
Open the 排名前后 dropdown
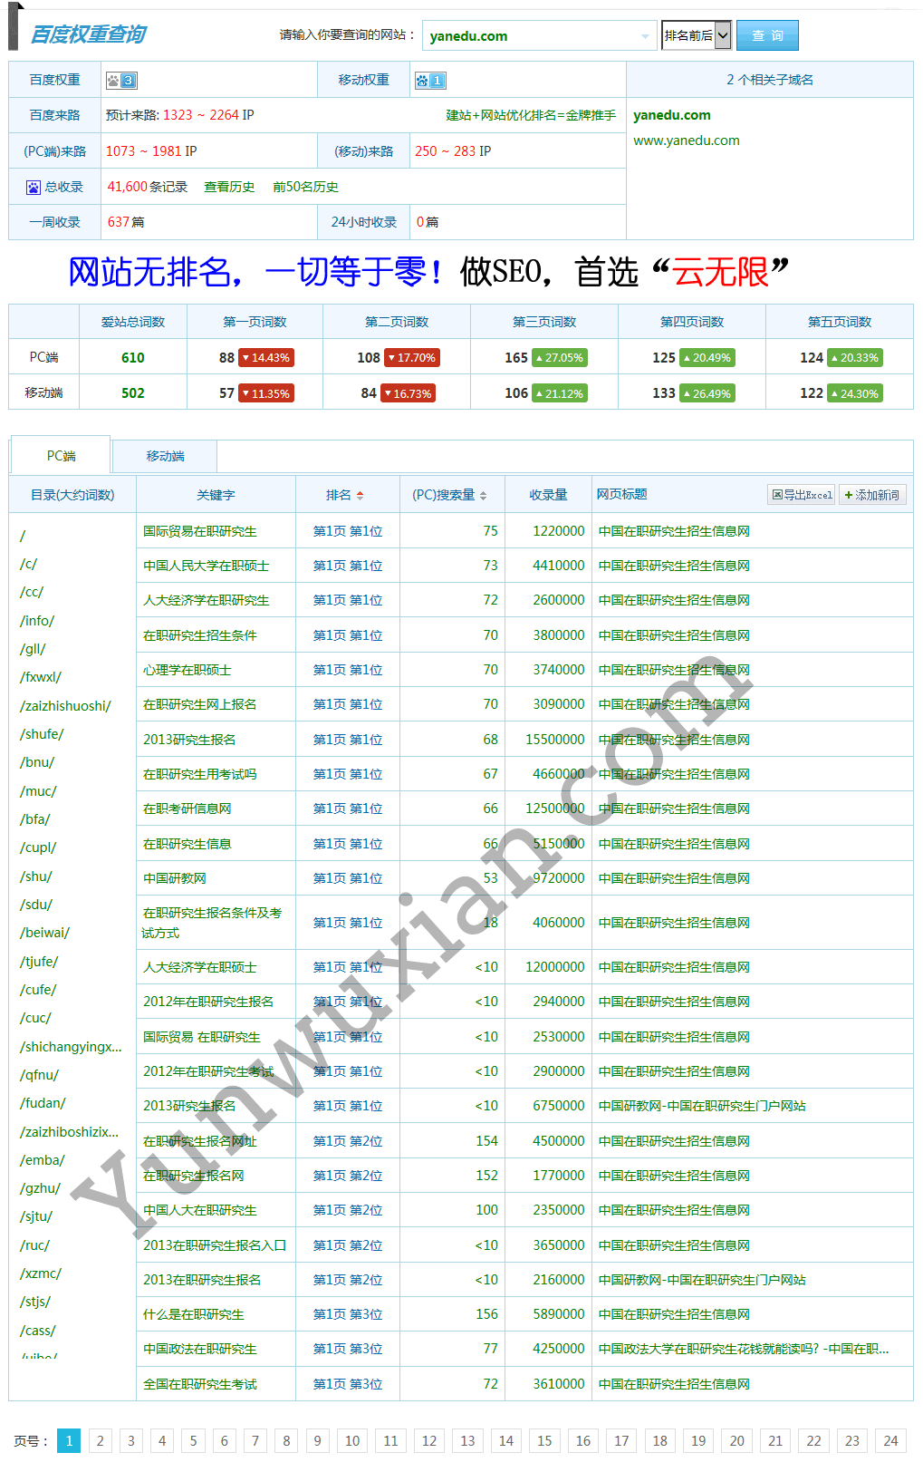coord(697,35)
